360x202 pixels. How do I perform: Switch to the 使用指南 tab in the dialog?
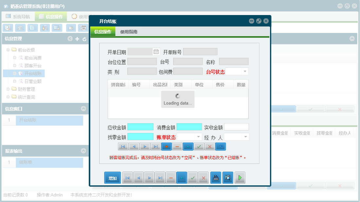128,32
